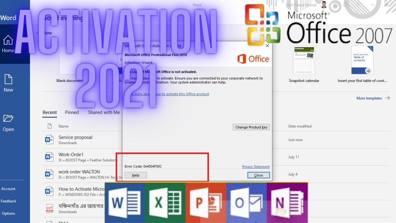Click the Just now date entry
Image resolution: width=396 pixels, height=223 pixels.
(295, 140)
